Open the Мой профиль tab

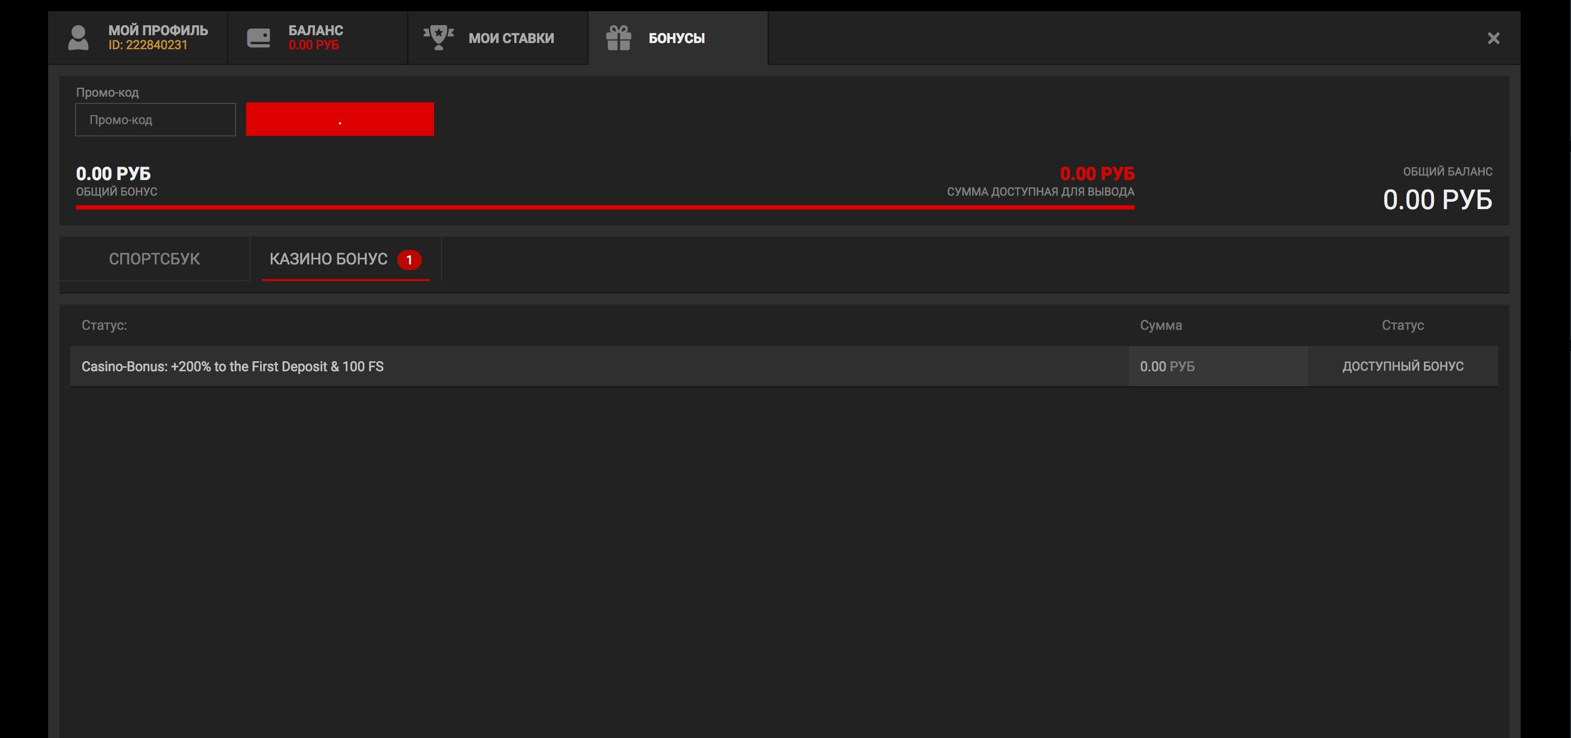158,31
